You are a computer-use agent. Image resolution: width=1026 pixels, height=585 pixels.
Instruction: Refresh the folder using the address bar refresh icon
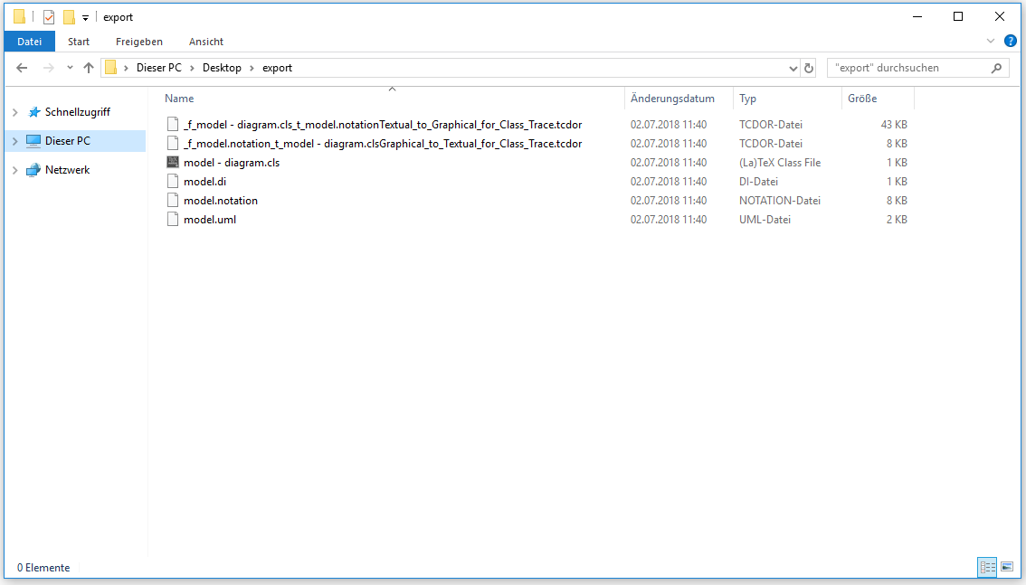[808, 67]
